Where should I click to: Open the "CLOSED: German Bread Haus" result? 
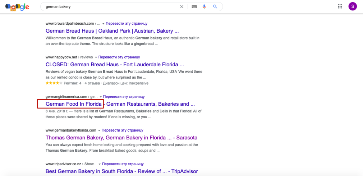115,65
